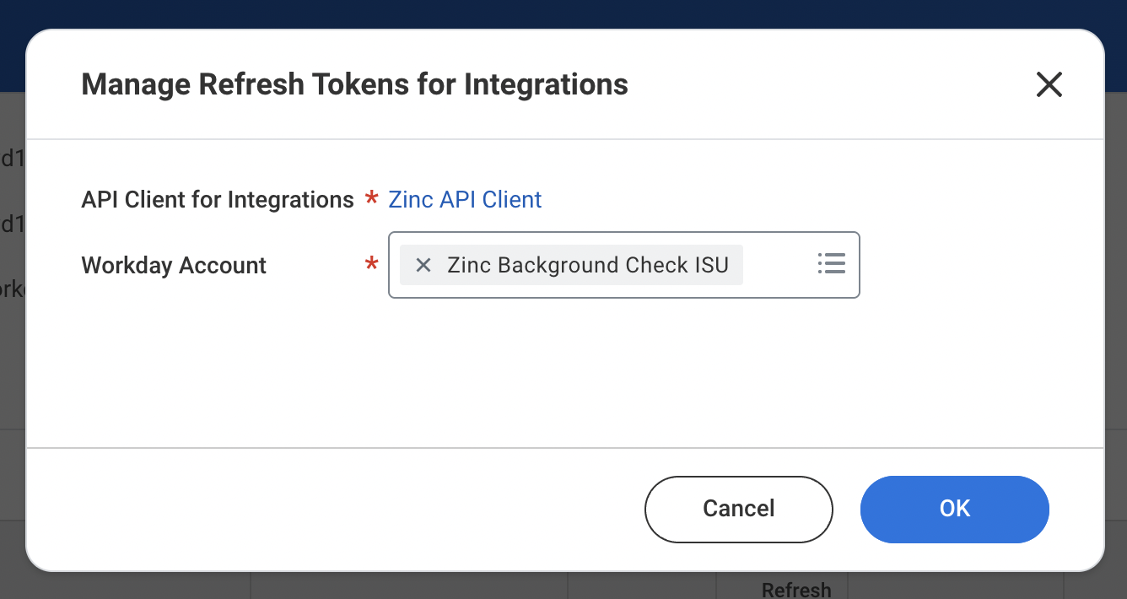Screen dimensions: 1127x599
Task: Click the empty space right of the ISU chip
Action: click(778, 265)
